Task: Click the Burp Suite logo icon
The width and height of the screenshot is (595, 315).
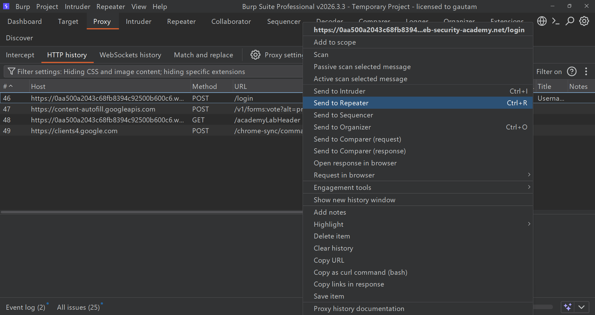Action: (x=6, y=6)
